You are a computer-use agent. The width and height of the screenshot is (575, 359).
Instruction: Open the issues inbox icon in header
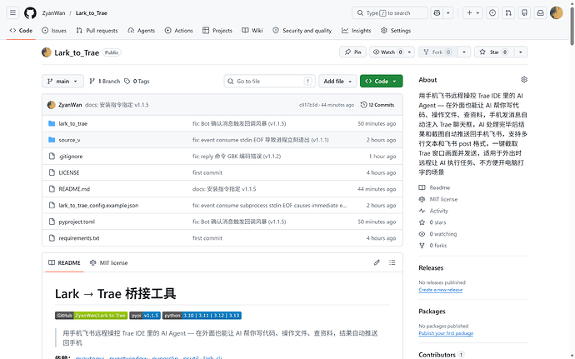click(x=492, y=12)
